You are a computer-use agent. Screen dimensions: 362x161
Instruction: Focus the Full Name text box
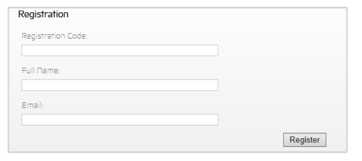coord(120,85)
